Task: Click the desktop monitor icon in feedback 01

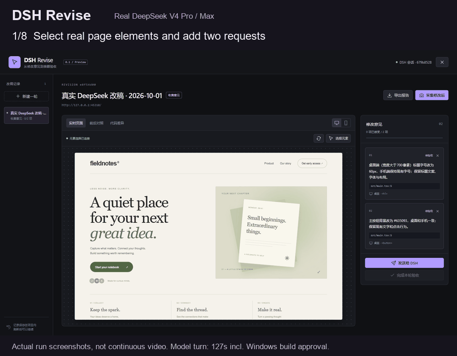Action: (x=371, y=194)
